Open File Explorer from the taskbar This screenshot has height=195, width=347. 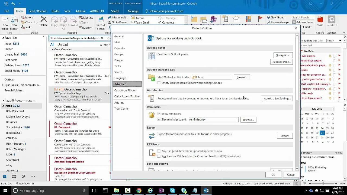pos(116,190)
